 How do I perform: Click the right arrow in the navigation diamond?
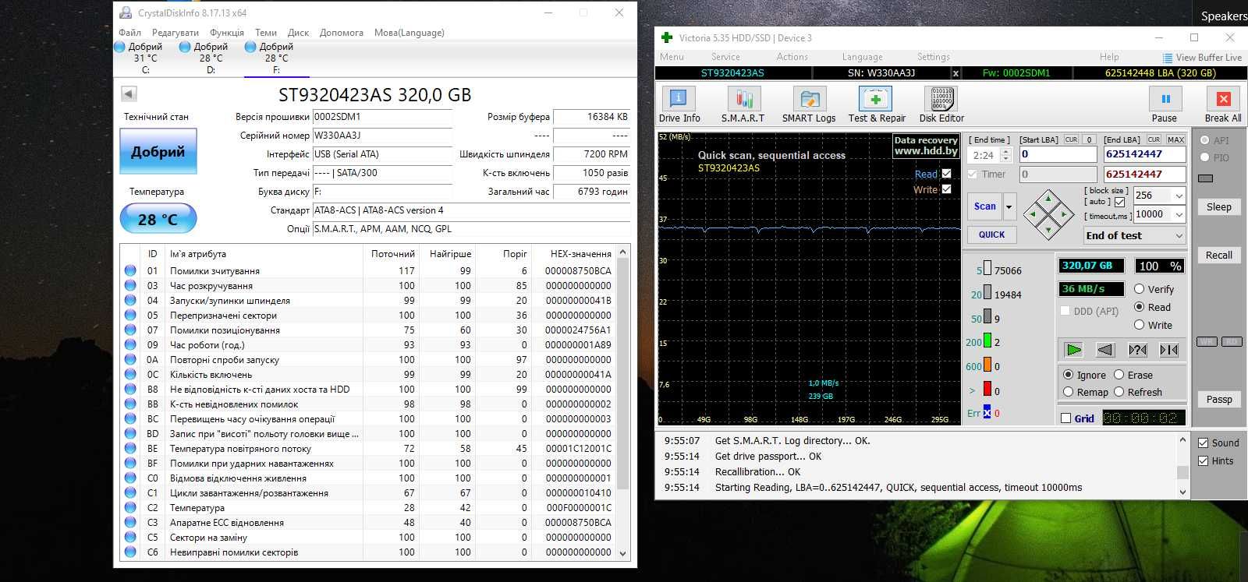1064,213
